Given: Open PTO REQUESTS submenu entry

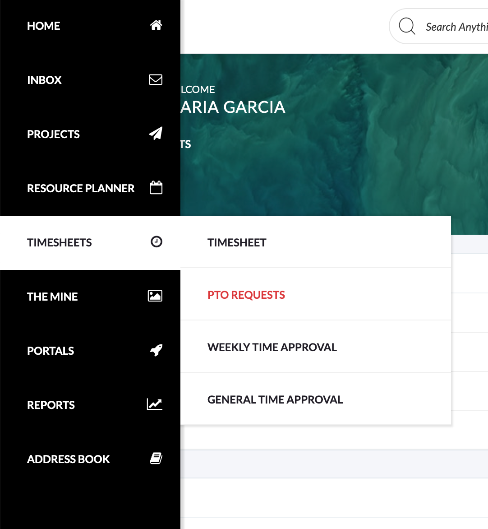Looking at the screenshot, I should [x=315, y=294].
